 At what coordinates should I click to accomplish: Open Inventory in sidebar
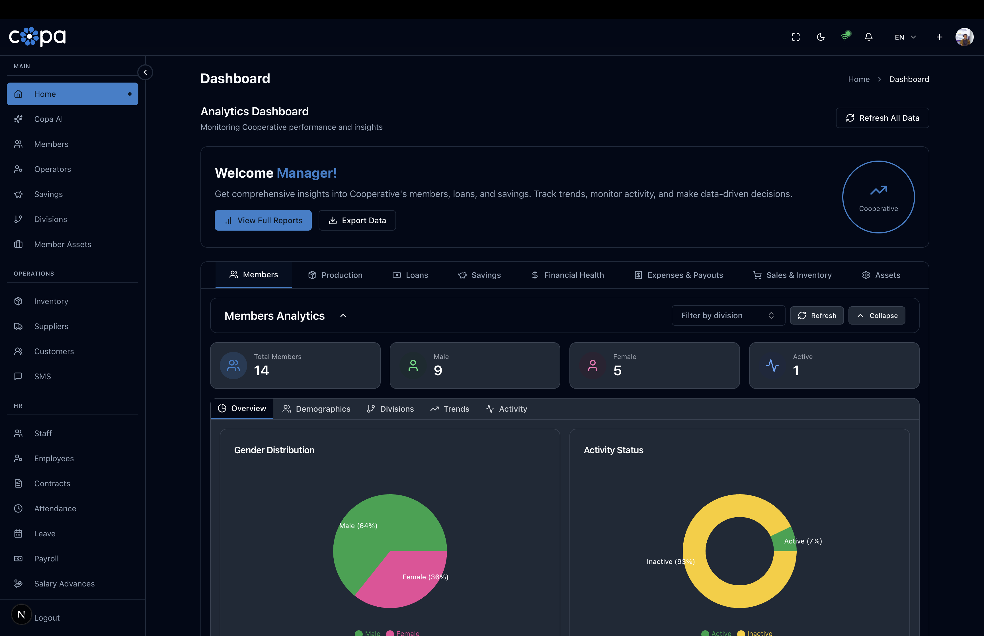click(x=73, y=301)
